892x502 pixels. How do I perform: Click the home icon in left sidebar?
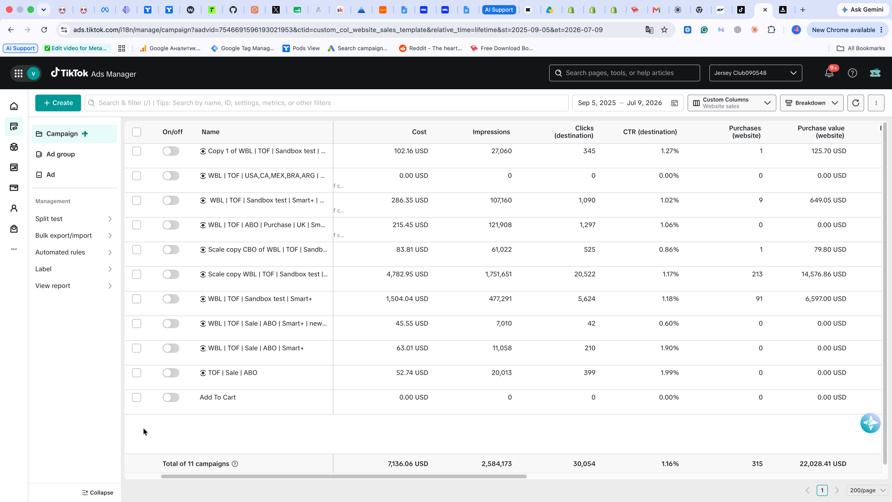[14, 106]
